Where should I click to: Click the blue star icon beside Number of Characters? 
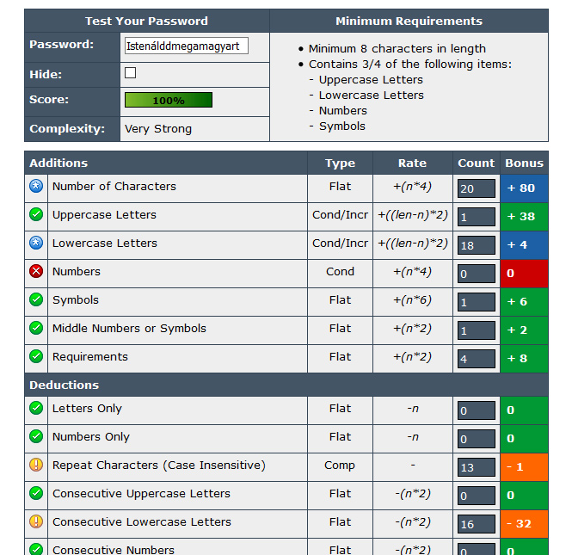coord(36,186)
